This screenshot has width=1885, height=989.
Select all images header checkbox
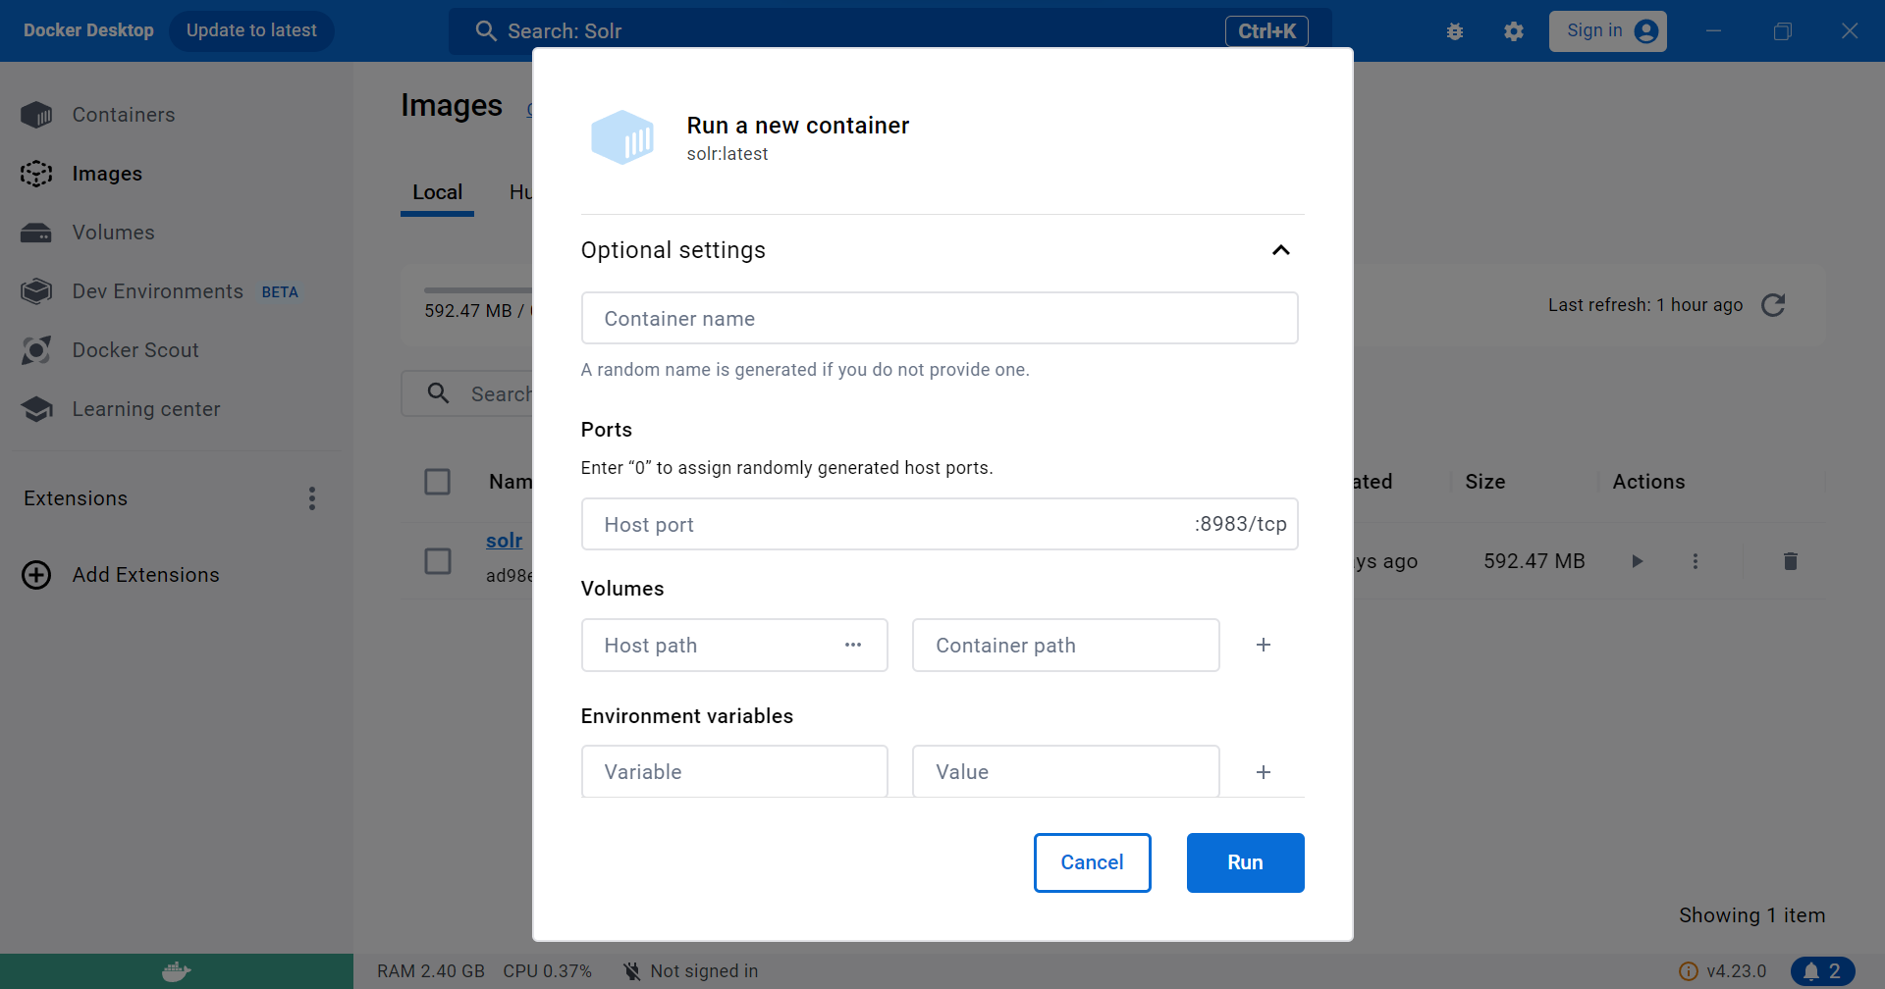[437, 482]
